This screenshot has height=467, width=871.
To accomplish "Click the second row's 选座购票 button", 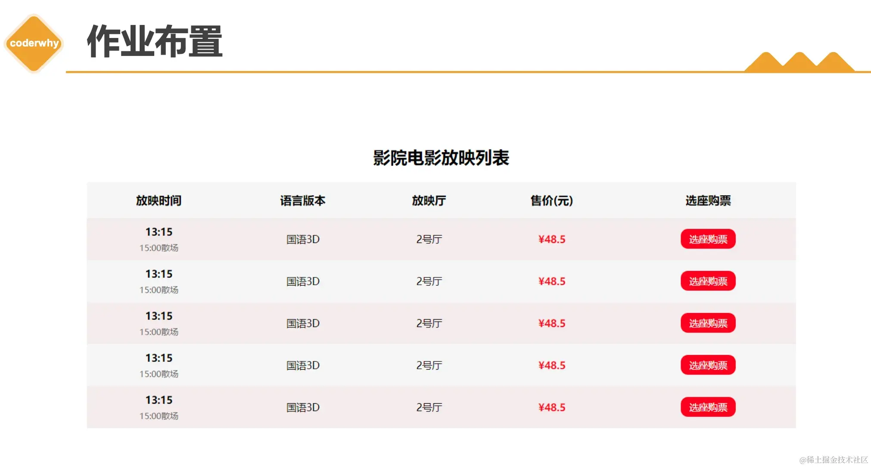I will coord(708,281).
